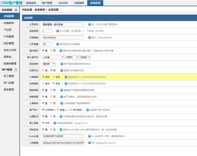Select 否 for 删除原因
This screenshot has height=156, width=197.
coord(51,90)
